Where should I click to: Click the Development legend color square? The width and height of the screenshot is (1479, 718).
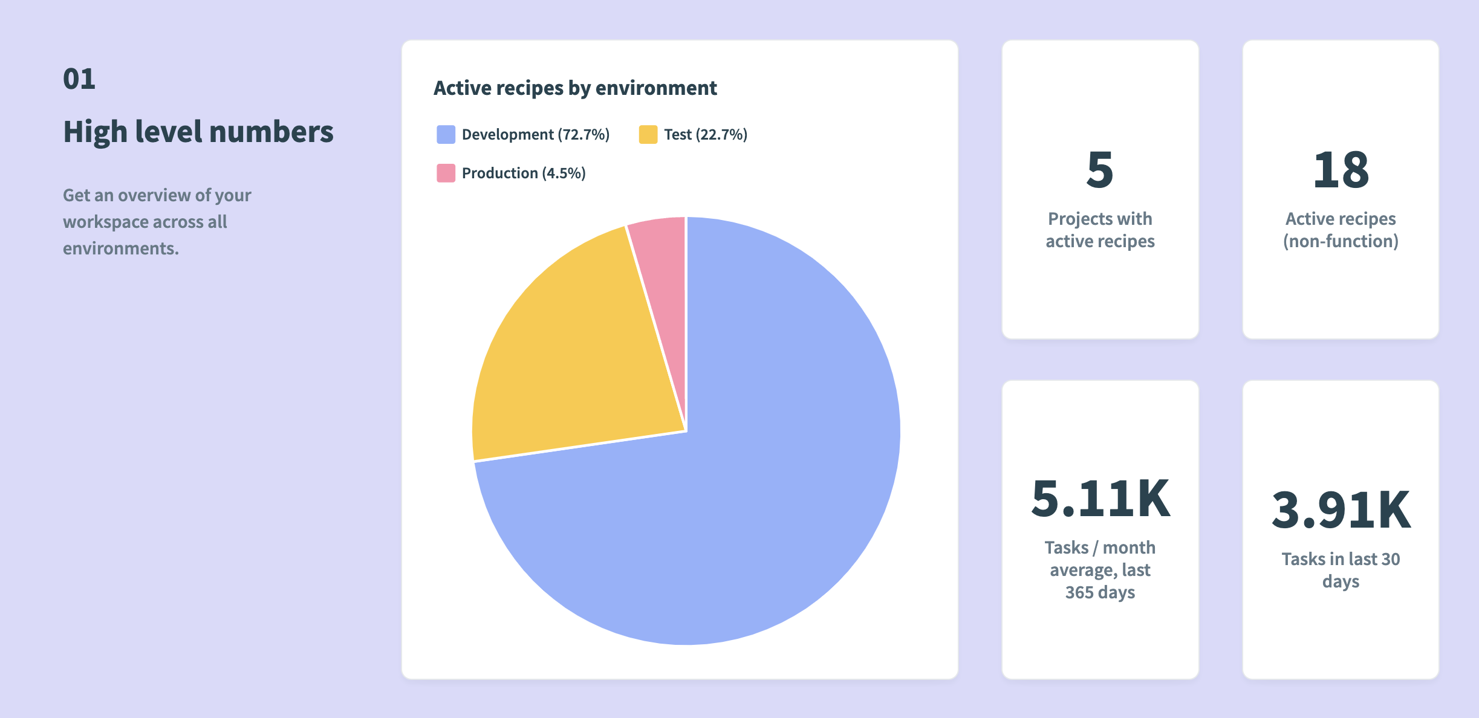tap(446, 134)
